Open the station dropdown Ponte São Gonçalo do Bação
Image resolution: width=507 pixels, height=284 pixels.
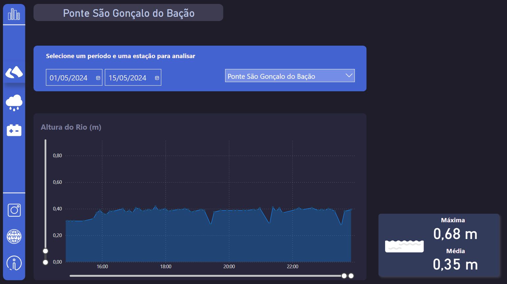pyautogui.click(x=290, y=76)
